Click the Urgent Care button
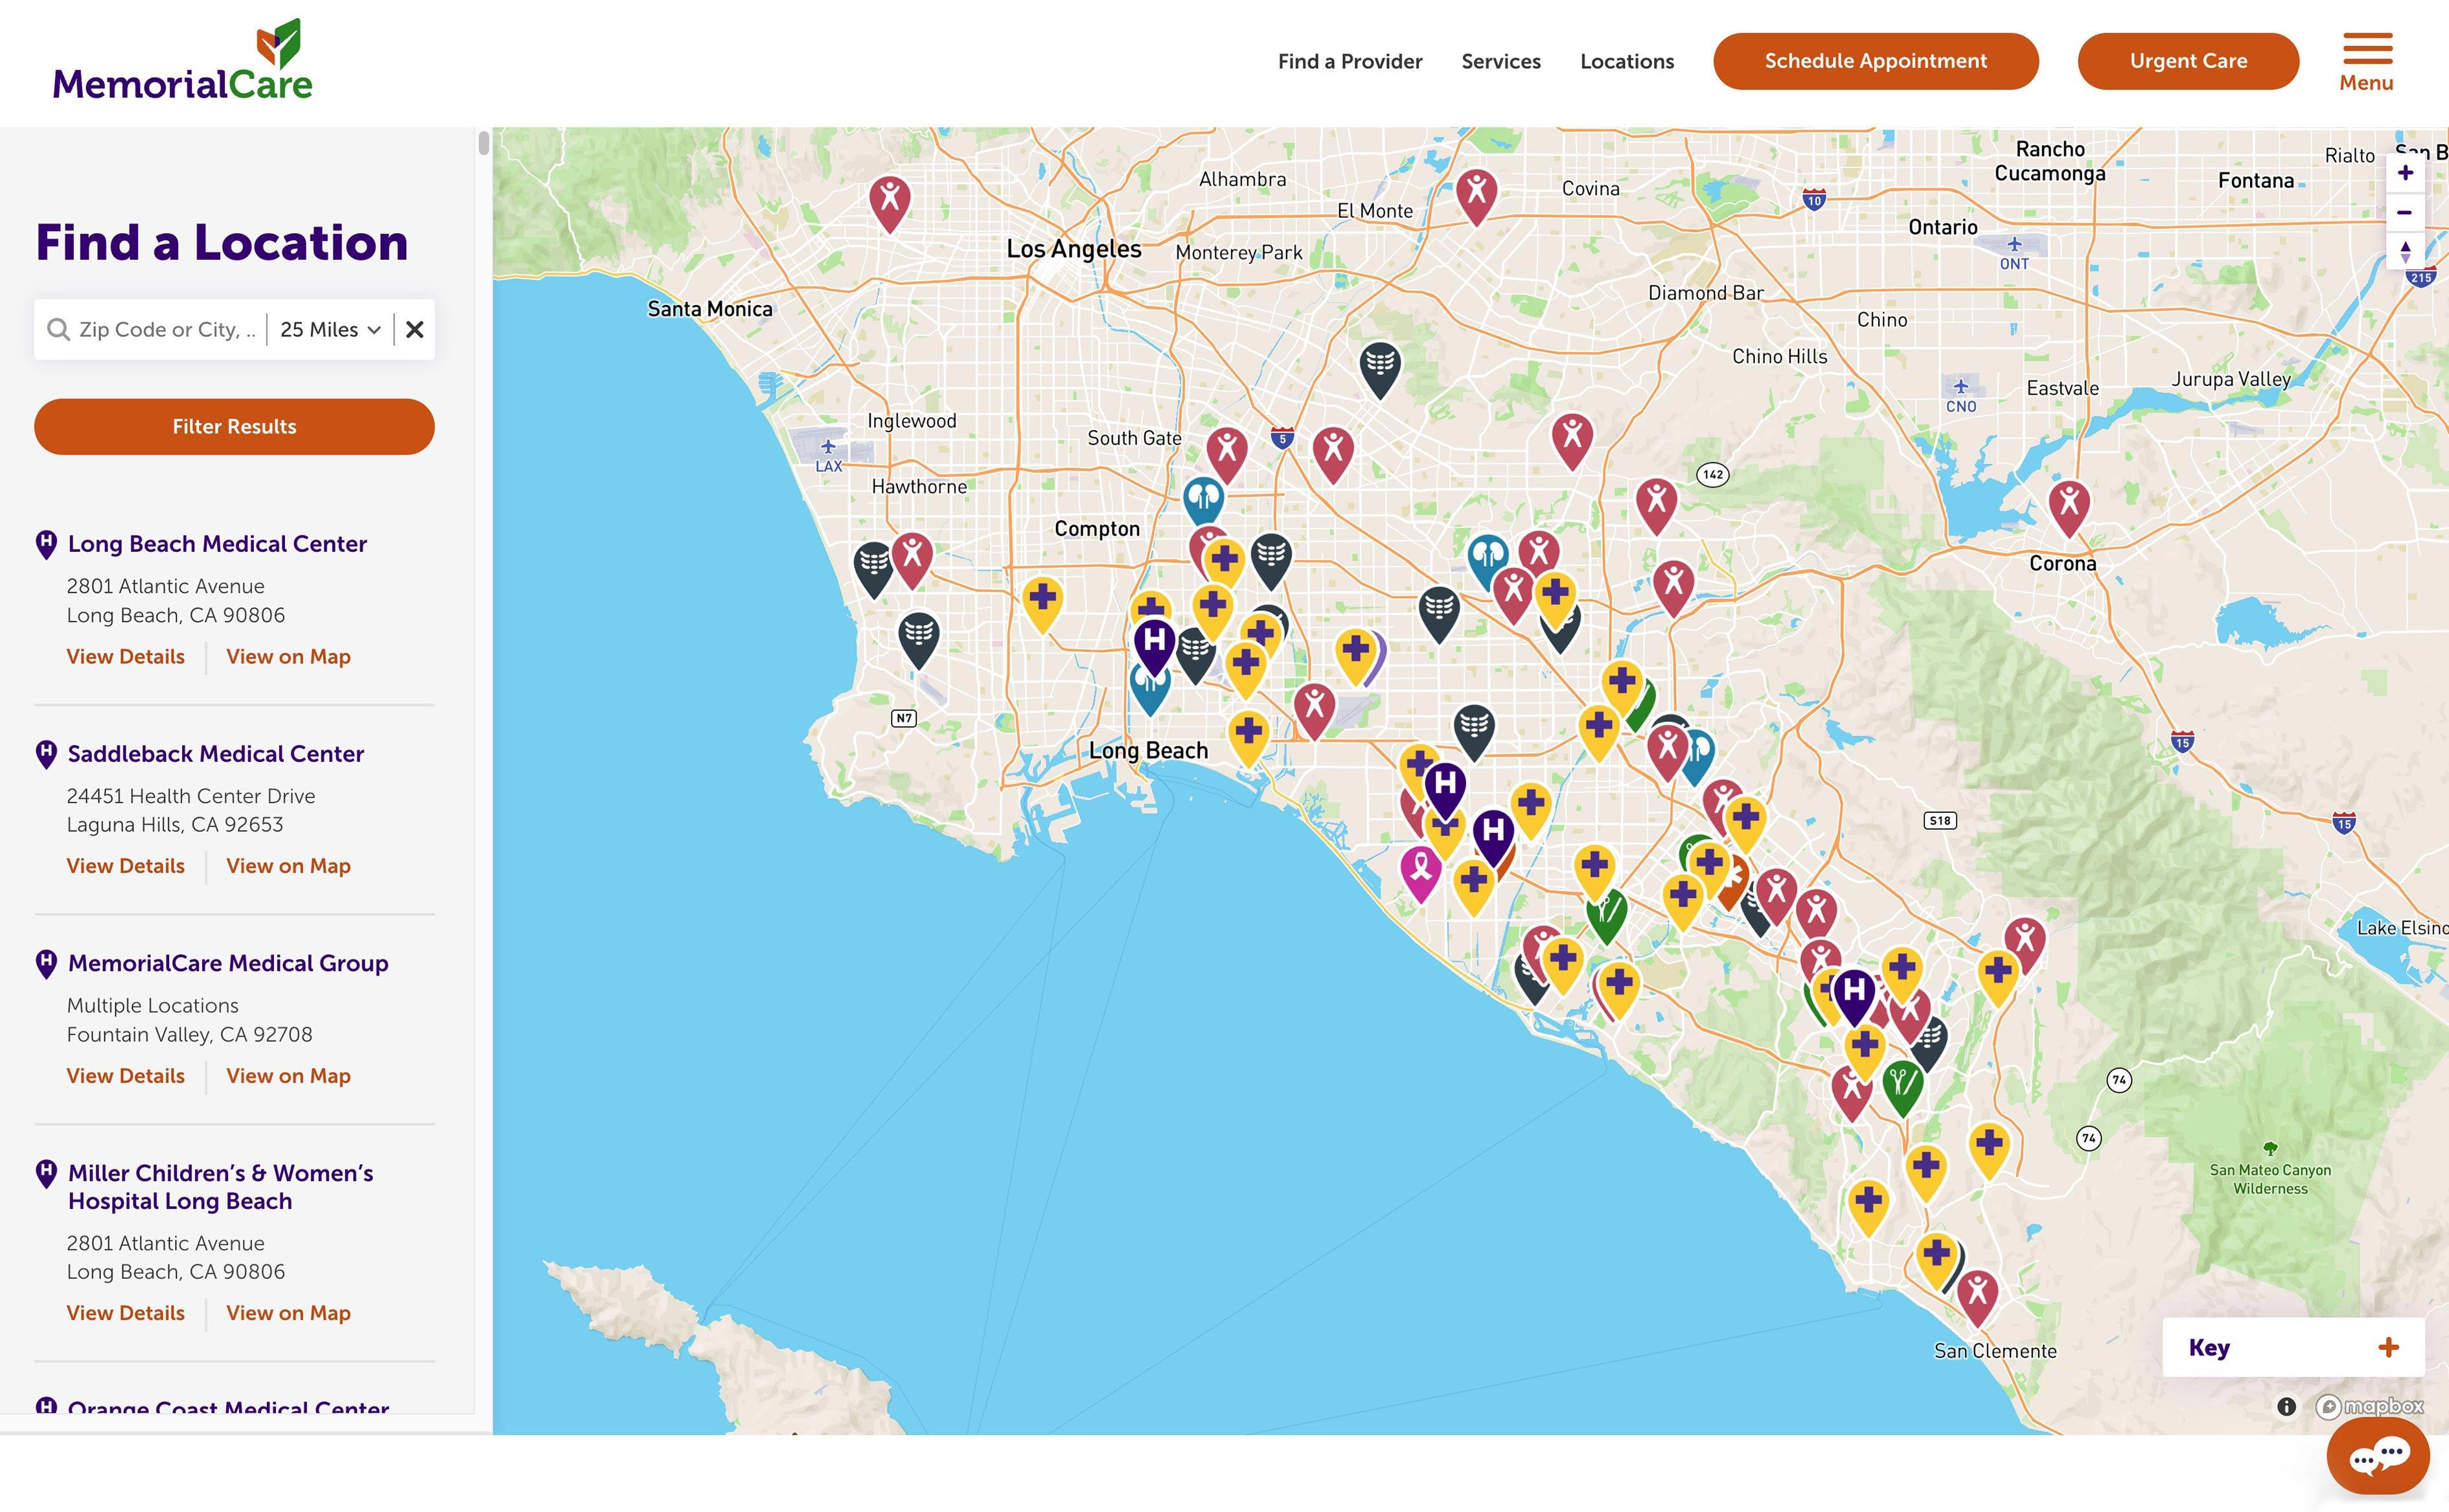The width and height of the screenshot is (2449, 1512). [2189, 61]
